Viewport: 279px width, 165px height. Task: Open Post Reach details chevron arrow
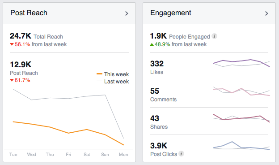click(127, 13)
